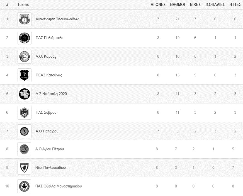The width and height of the screenshot is (243, 196).
Task: Click the Νέοι Πανλευκάδιου team crest
Action: click(x=25, y=168)
